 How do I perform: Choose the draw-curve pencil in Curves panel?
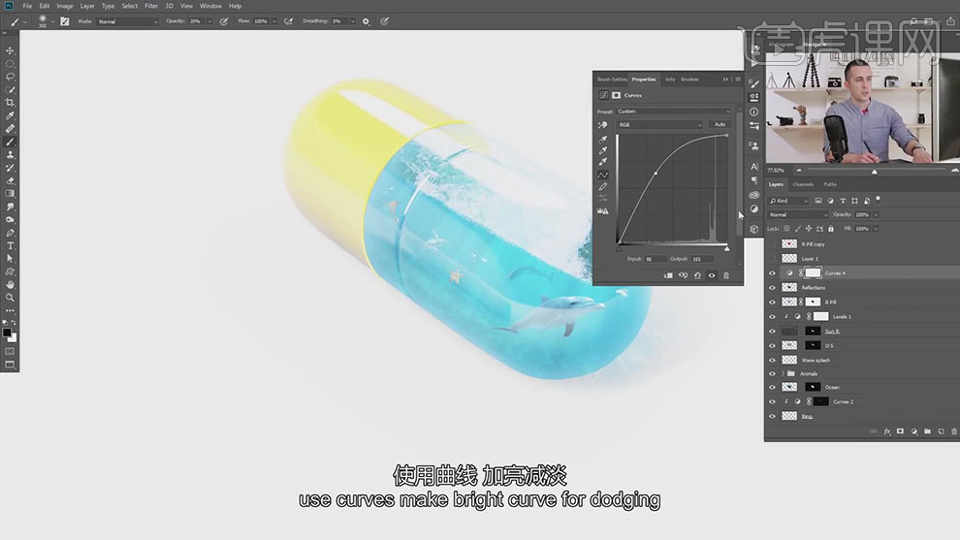[x=603, y=187]
